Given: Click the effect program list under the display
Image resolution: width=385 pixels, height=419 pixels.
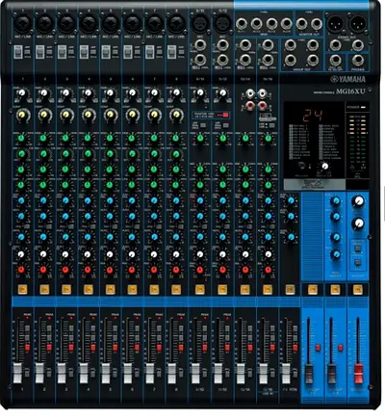Looking at the screenshot, I should tap(315, 143).
